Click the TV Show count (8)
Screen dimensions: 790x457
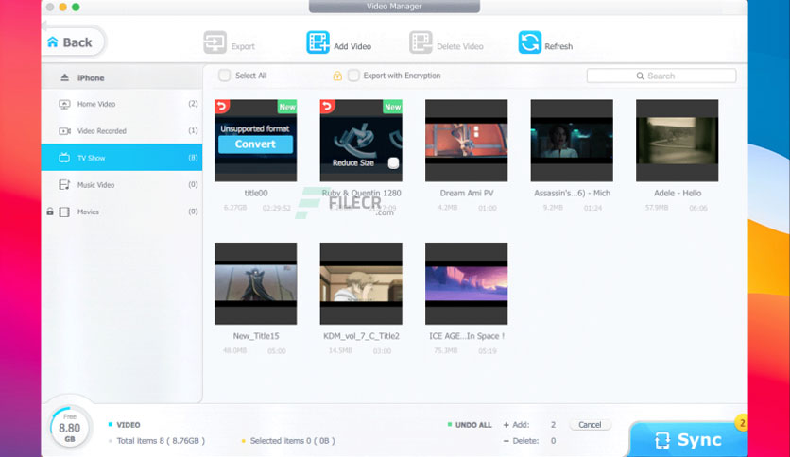click(193, 158)
